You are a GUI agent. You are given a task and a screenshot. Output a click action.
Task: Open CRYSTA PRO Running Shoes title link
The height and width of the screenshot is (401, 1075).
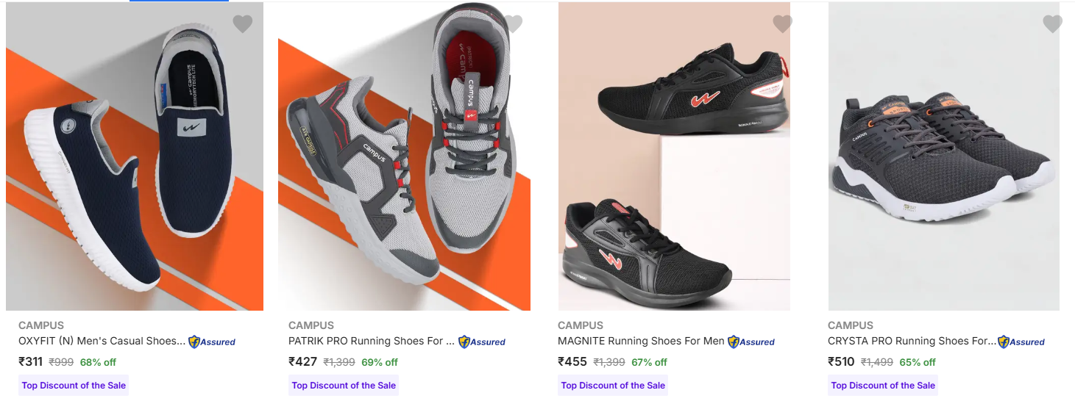(x=911, y=341)
